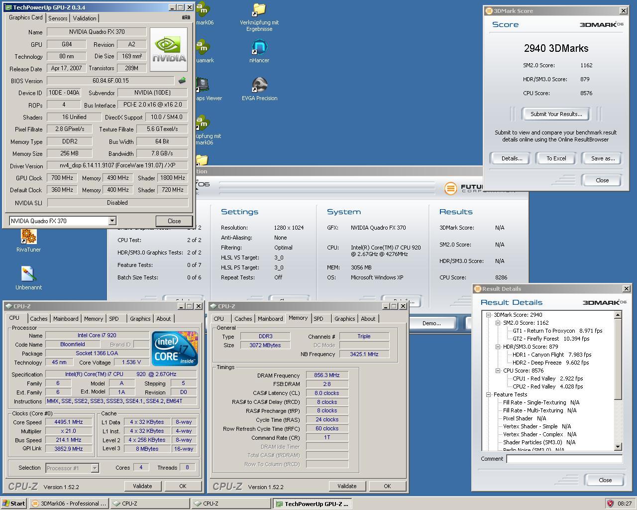Click OK in right CPU-Z Memory window
This screenshot has width=637, height=510.
(x=387, y=486)
